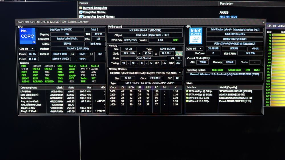Click the E-core count 16 / 16
The height and width of the screenshot is (160, 285).
32,59
